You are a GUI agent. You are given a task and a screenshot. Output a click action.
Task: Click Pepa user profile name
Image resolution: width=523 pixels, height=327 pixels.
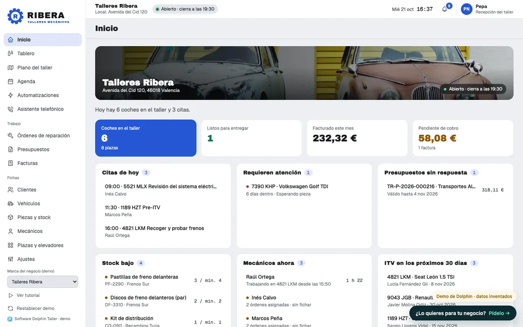(482, 7)
